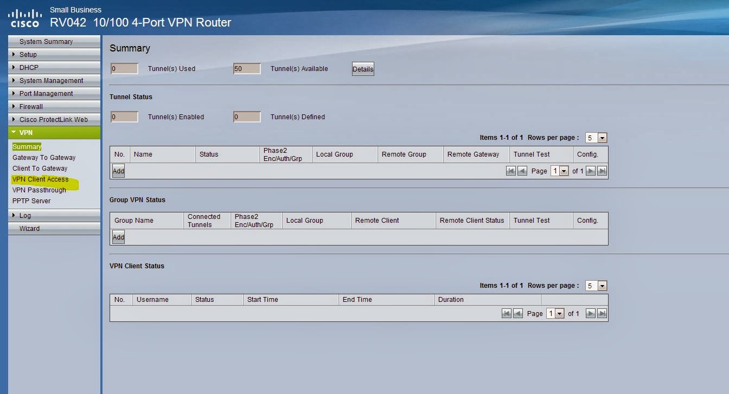
Task: Click the Start Time column header
Action: tap(291, 299)
